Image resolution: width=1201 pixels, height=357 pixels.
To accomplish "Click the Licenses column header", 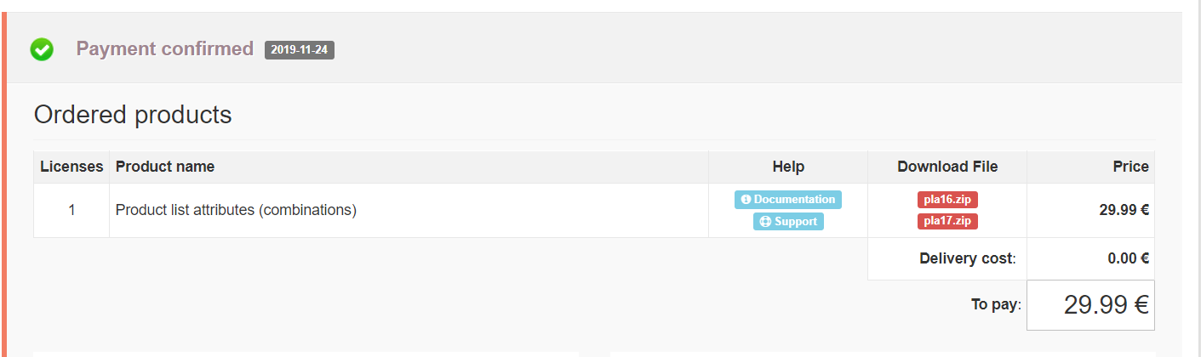I will (x=71, y=167).
